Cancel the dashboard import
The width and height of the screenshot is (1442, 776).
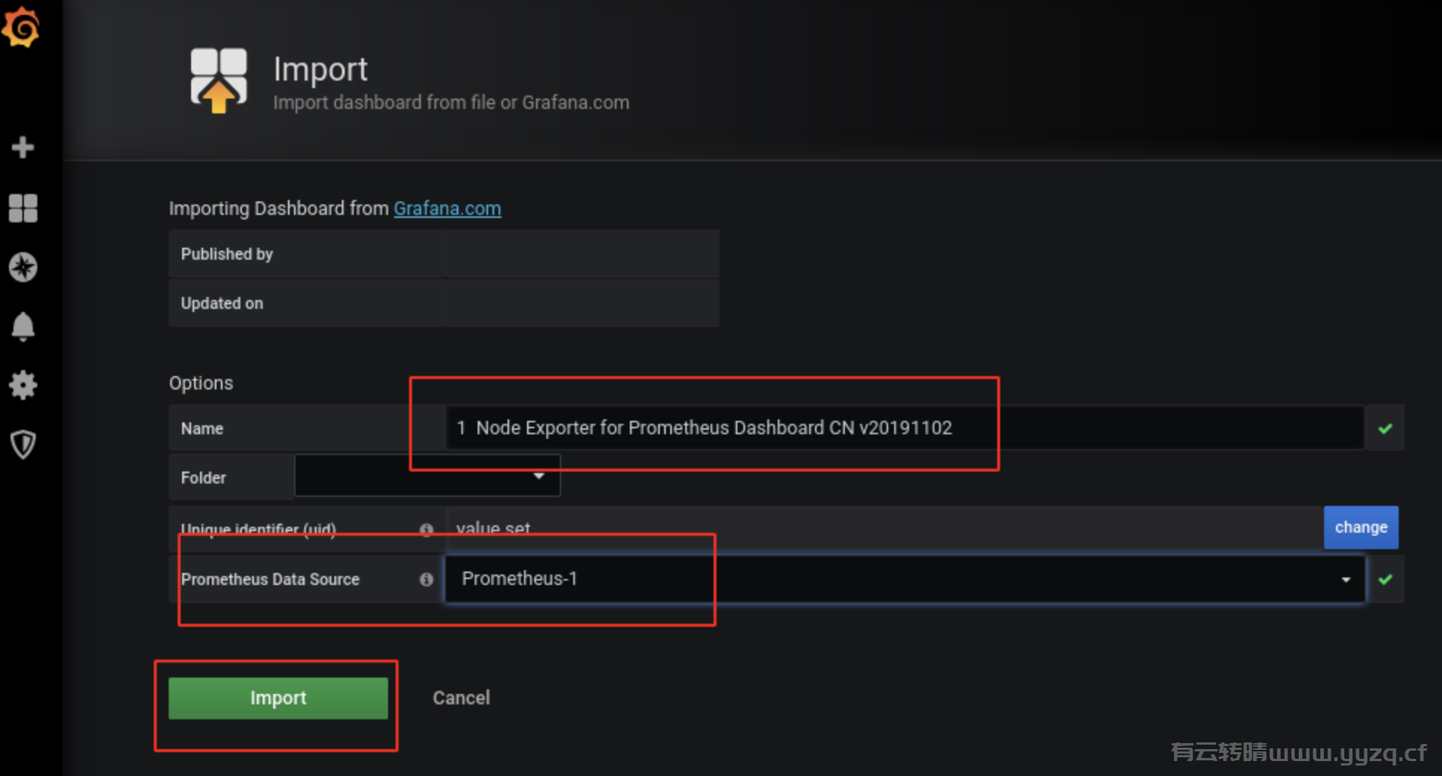pyautogui.click(x=461, y=698)
